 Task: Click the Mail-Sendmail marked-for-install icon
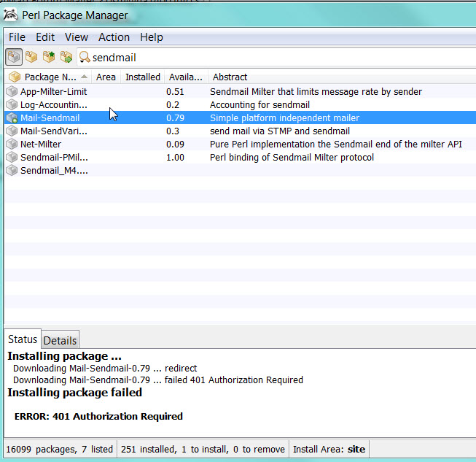point(12,118)
